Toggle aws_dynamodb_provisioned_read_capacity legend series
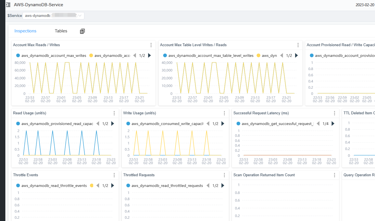375x221 pixels. coord(55,124)
